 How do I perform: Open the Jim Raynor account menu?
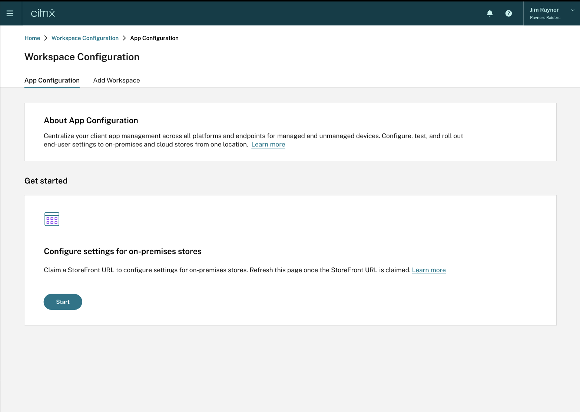[544, 10]
